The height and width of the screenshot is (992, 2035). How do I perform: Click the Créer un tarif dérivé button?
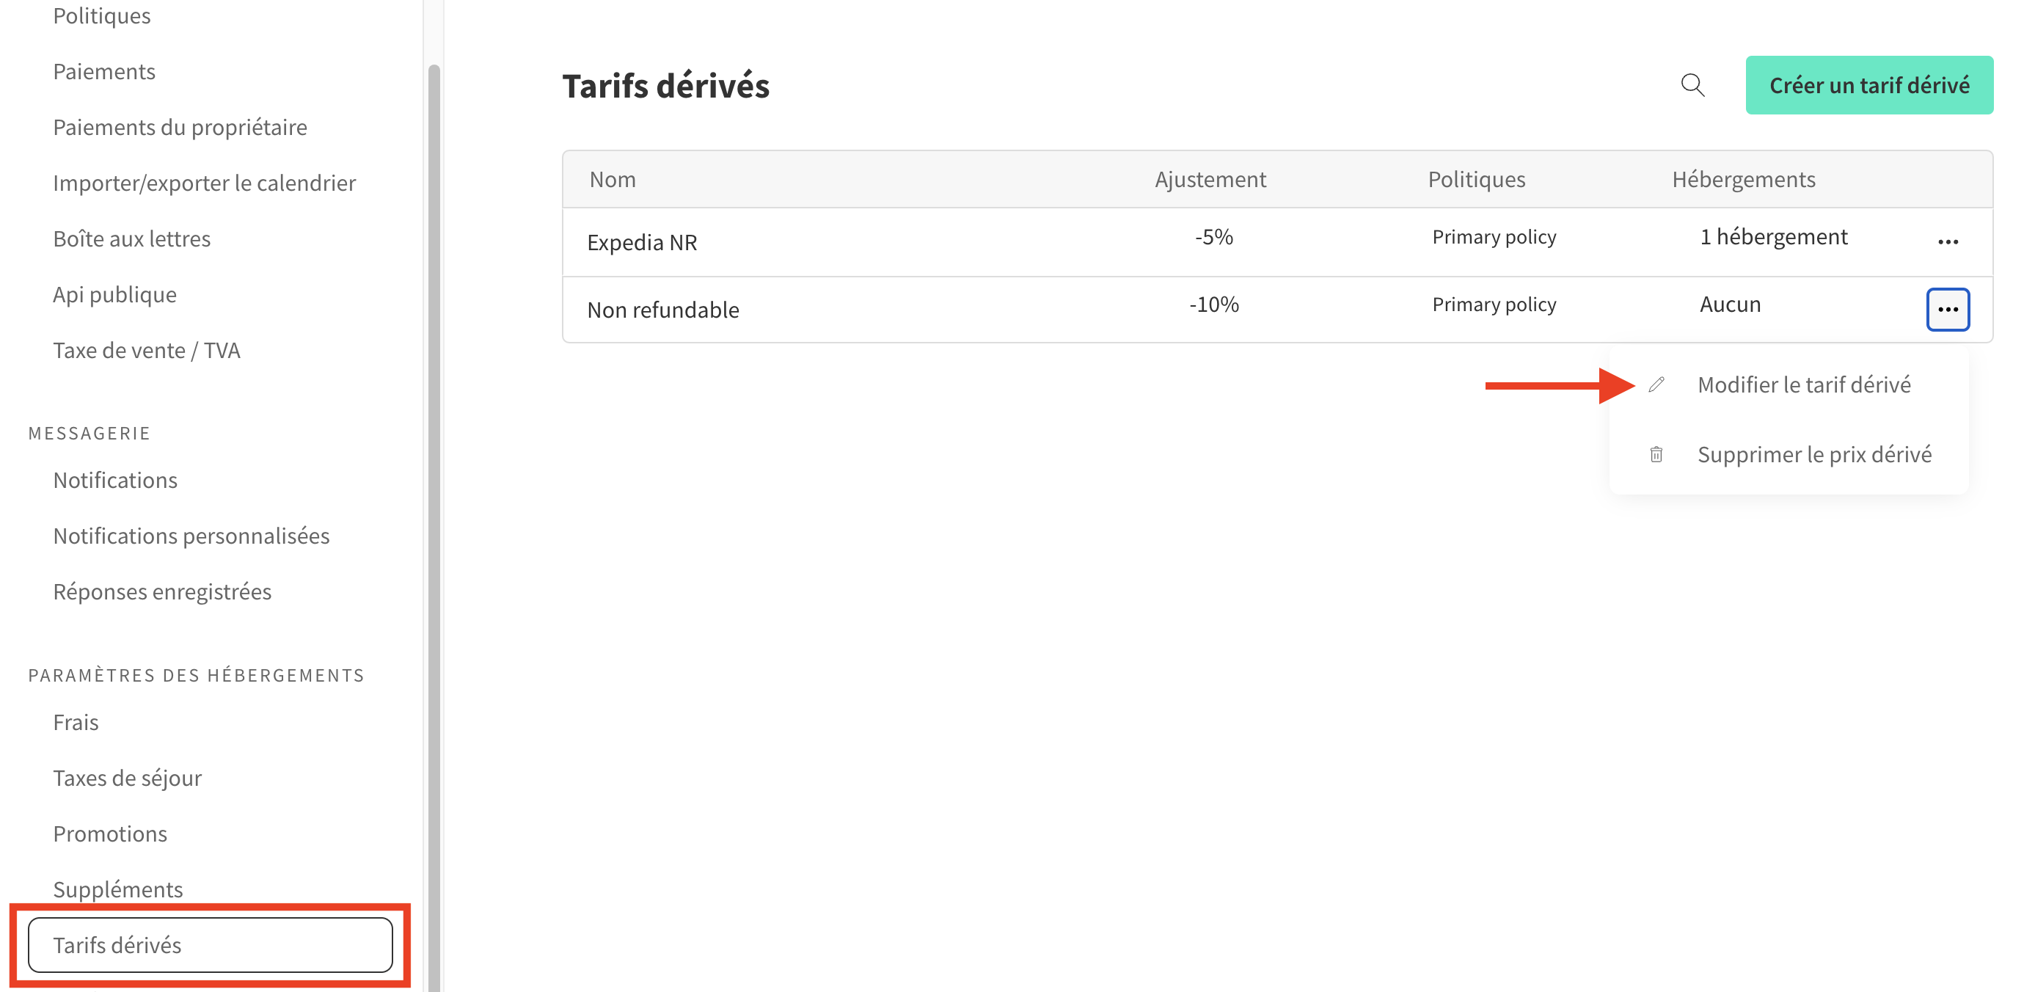[x=1868, y=85]
